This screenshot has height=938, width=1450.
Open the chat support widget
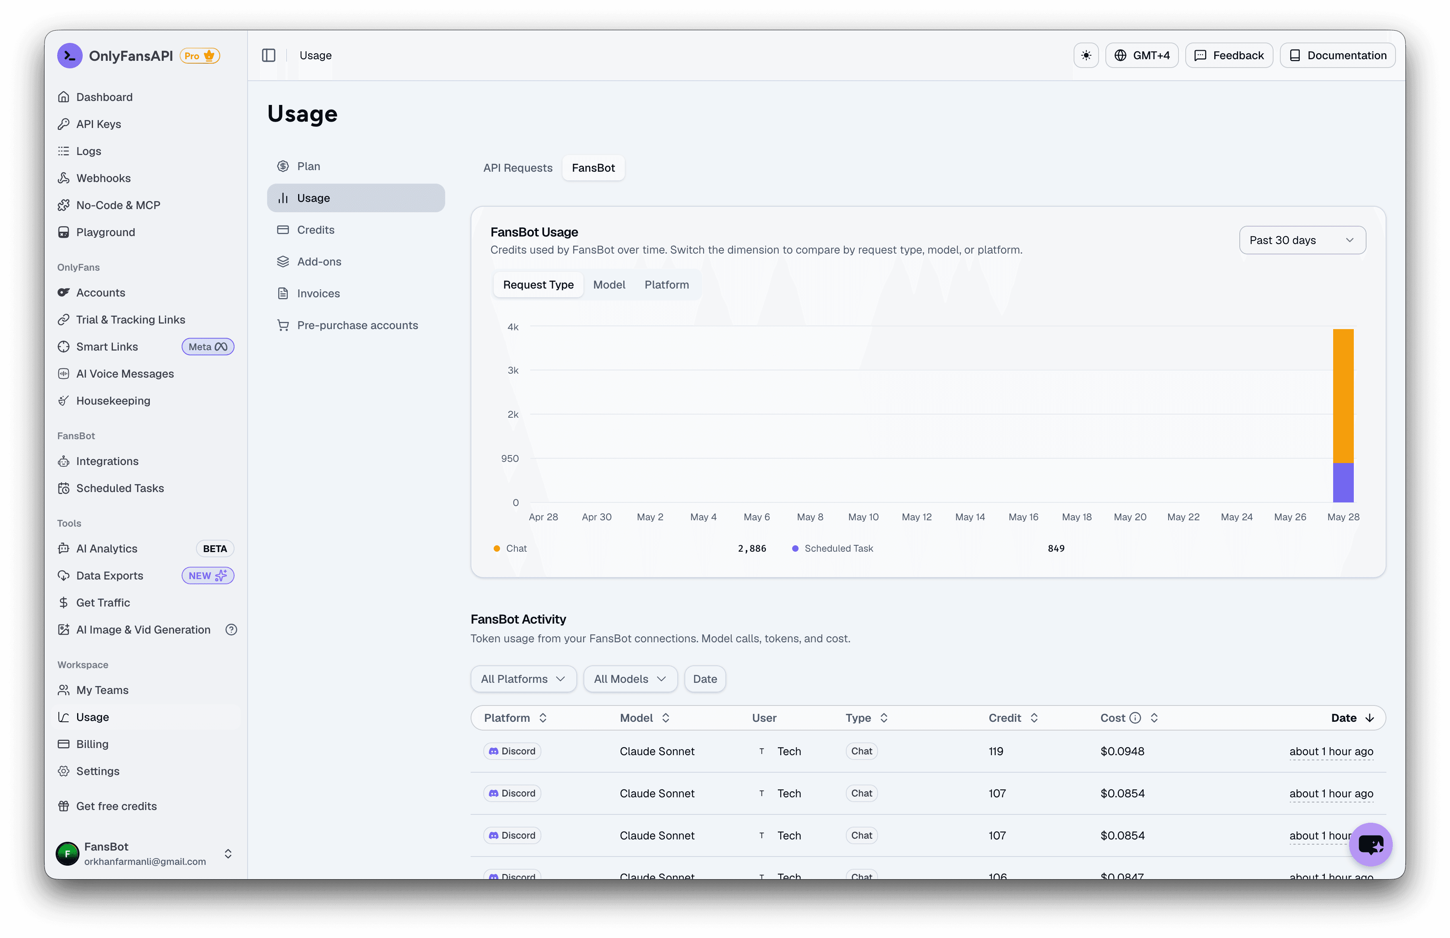point(1370,844)
